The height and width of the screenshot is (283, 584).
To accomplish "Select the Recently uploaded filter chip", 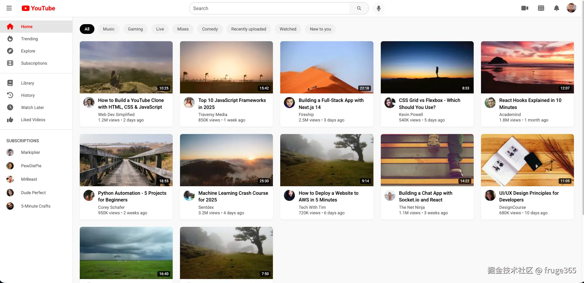I will 249,29.
